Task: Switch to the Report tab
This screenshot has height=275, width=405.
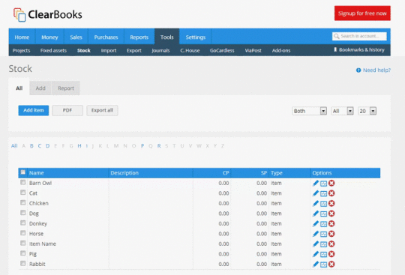Action: tap(66, 88)
